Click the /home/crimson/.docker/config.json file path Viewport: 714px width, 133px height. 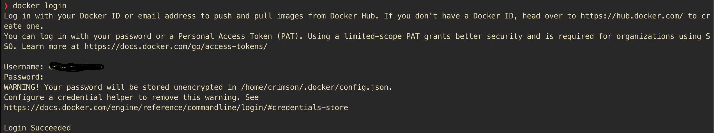coord(316,87)
